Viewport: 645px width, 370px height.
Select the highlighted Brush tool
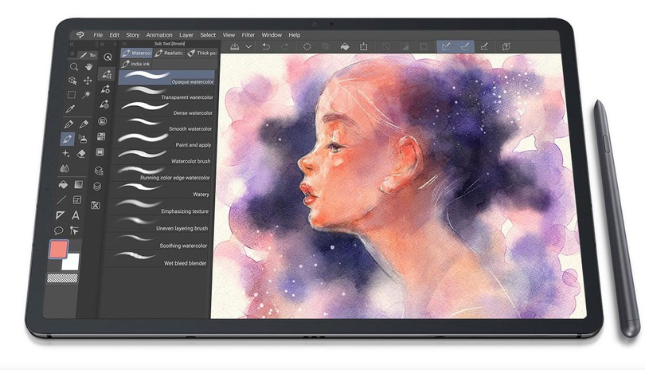(68, 139)
